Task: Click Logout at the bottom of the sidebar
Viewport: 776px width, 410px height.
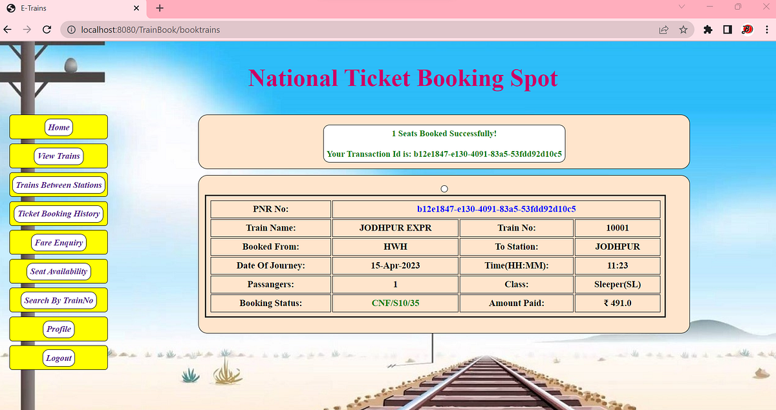Action: pyautogui.click(x=58, y=357)
